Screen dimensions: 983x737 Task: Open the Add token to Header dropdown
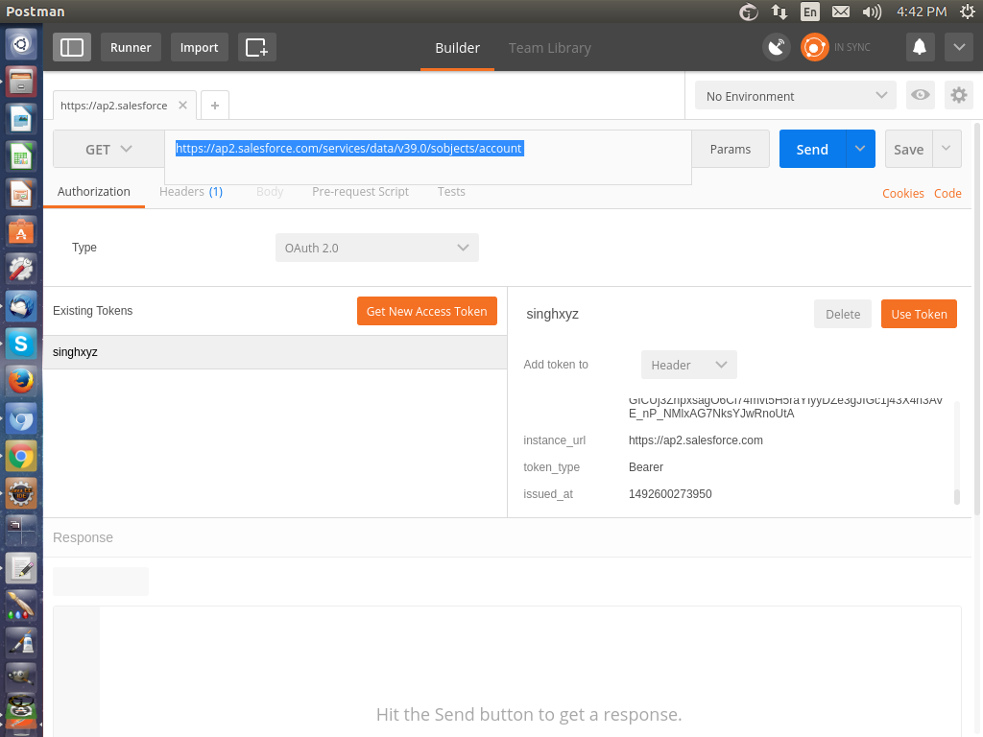688,365
